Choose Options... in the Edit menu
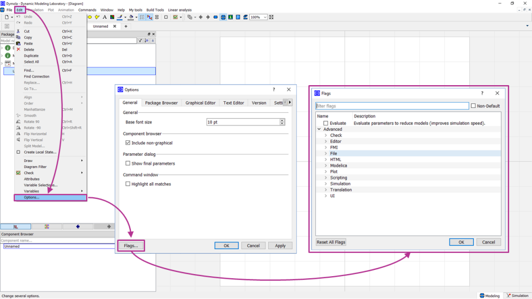Viewport: 532px width, 299px height. click(x=50, y=197)
